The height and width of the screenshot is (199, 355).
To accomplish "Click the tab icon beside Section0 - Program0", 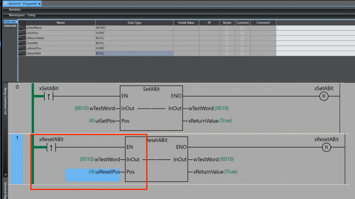I will point(5,3).
